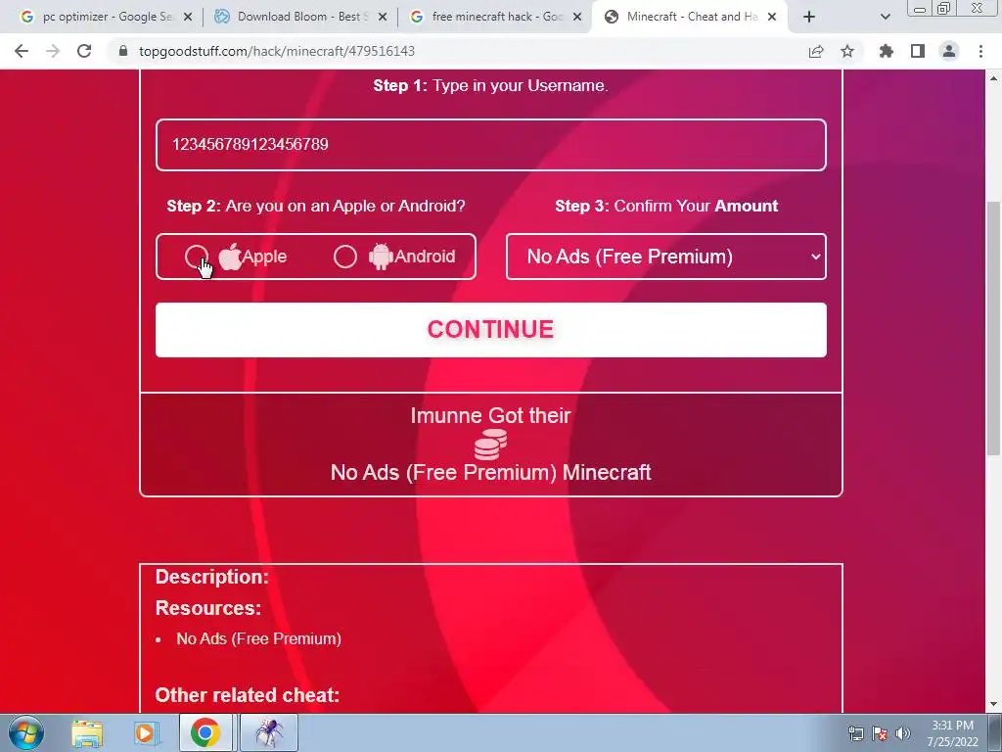Click the scrollbar up arrow
Screen dimensions: 1002x752
pos(994,78)
